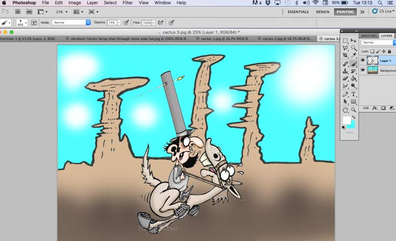Add a layer mask in Layers panel
Screen dimensions: 396x241
383,108
